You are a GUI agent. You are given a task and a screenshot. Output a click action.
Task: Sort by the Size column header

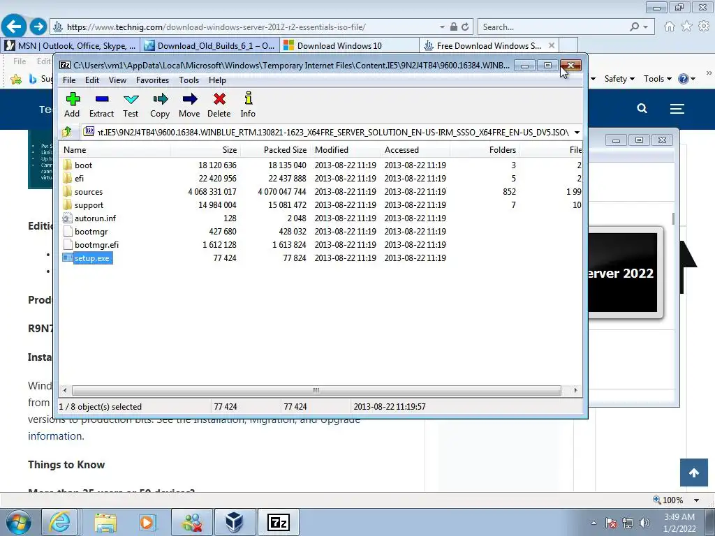click(206, 150)
